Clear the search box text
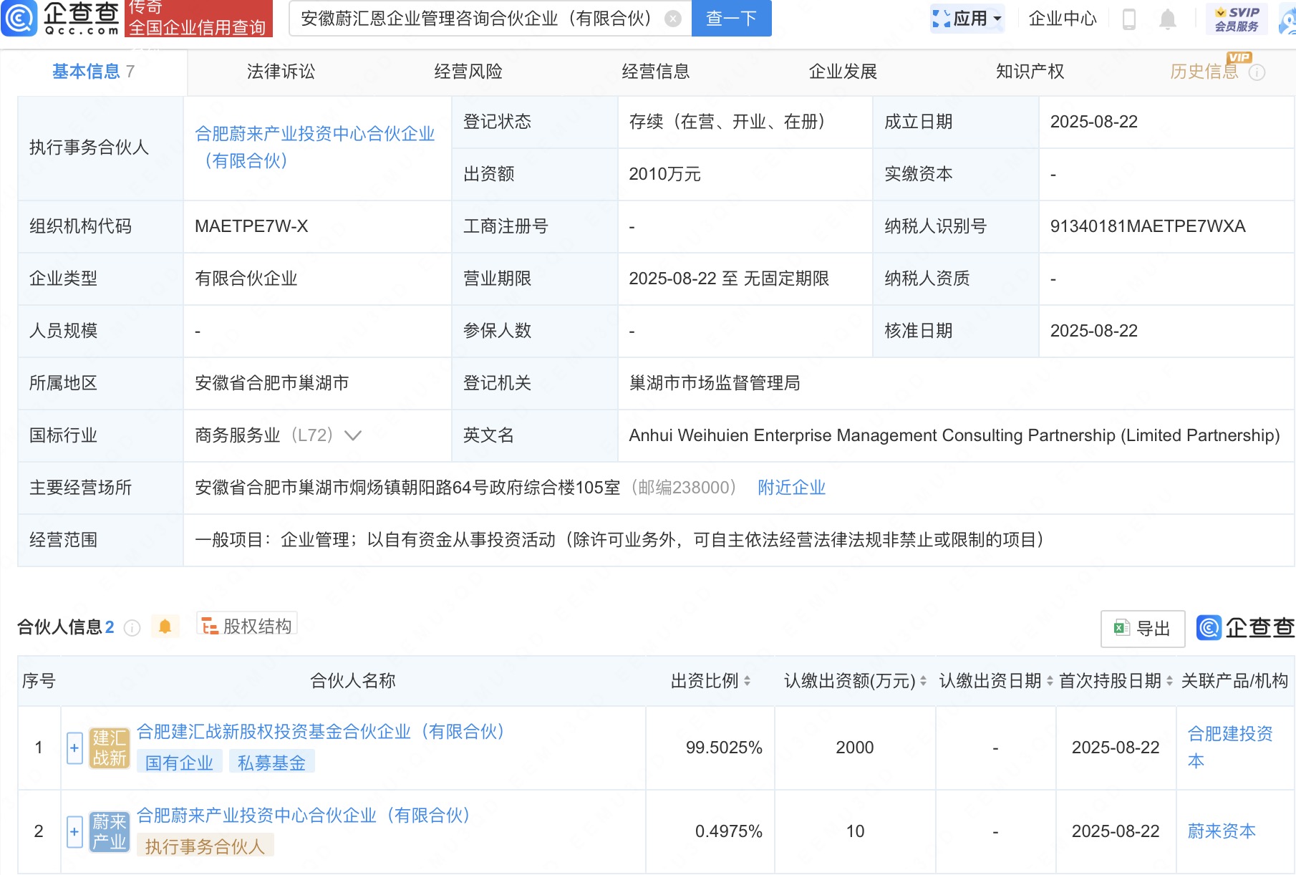 (x=673, y=19)
